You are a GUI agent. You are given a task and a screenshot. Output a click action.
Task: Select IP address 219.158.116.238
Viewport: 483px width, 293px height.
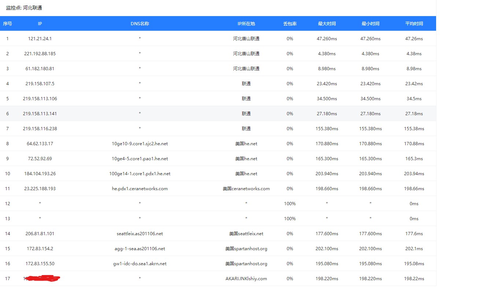(x=40, y=128)
